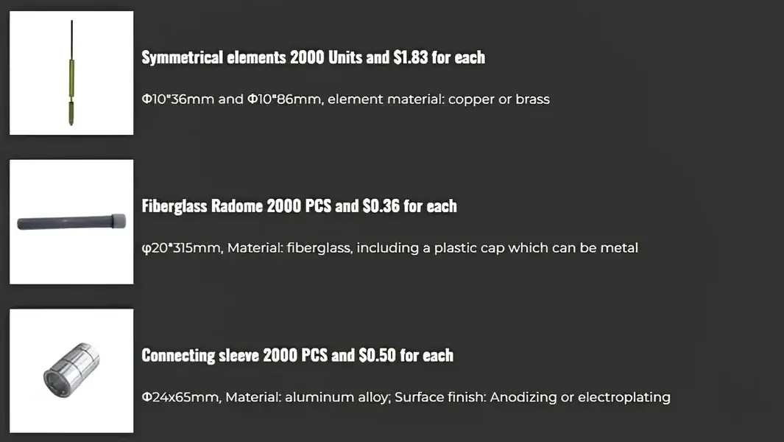Screen dimensions: 784x442
Task: Click the symmetrical element antenna thumbnail
Action: (x=71, y=73)
